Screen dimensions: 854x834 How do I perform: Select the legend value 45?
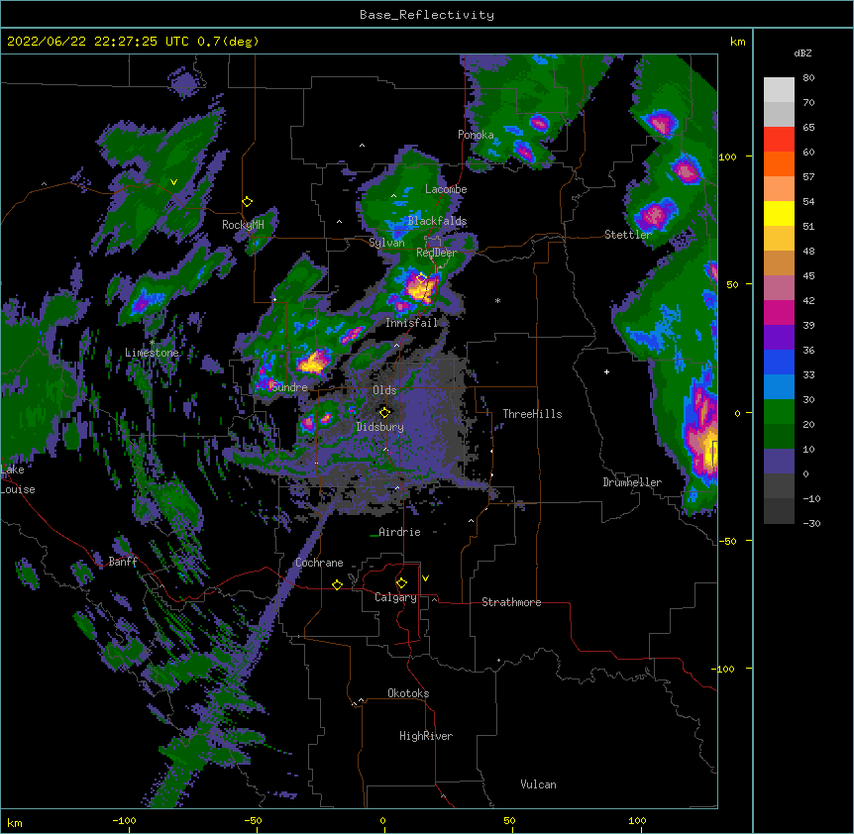click(x=808, y=276)
